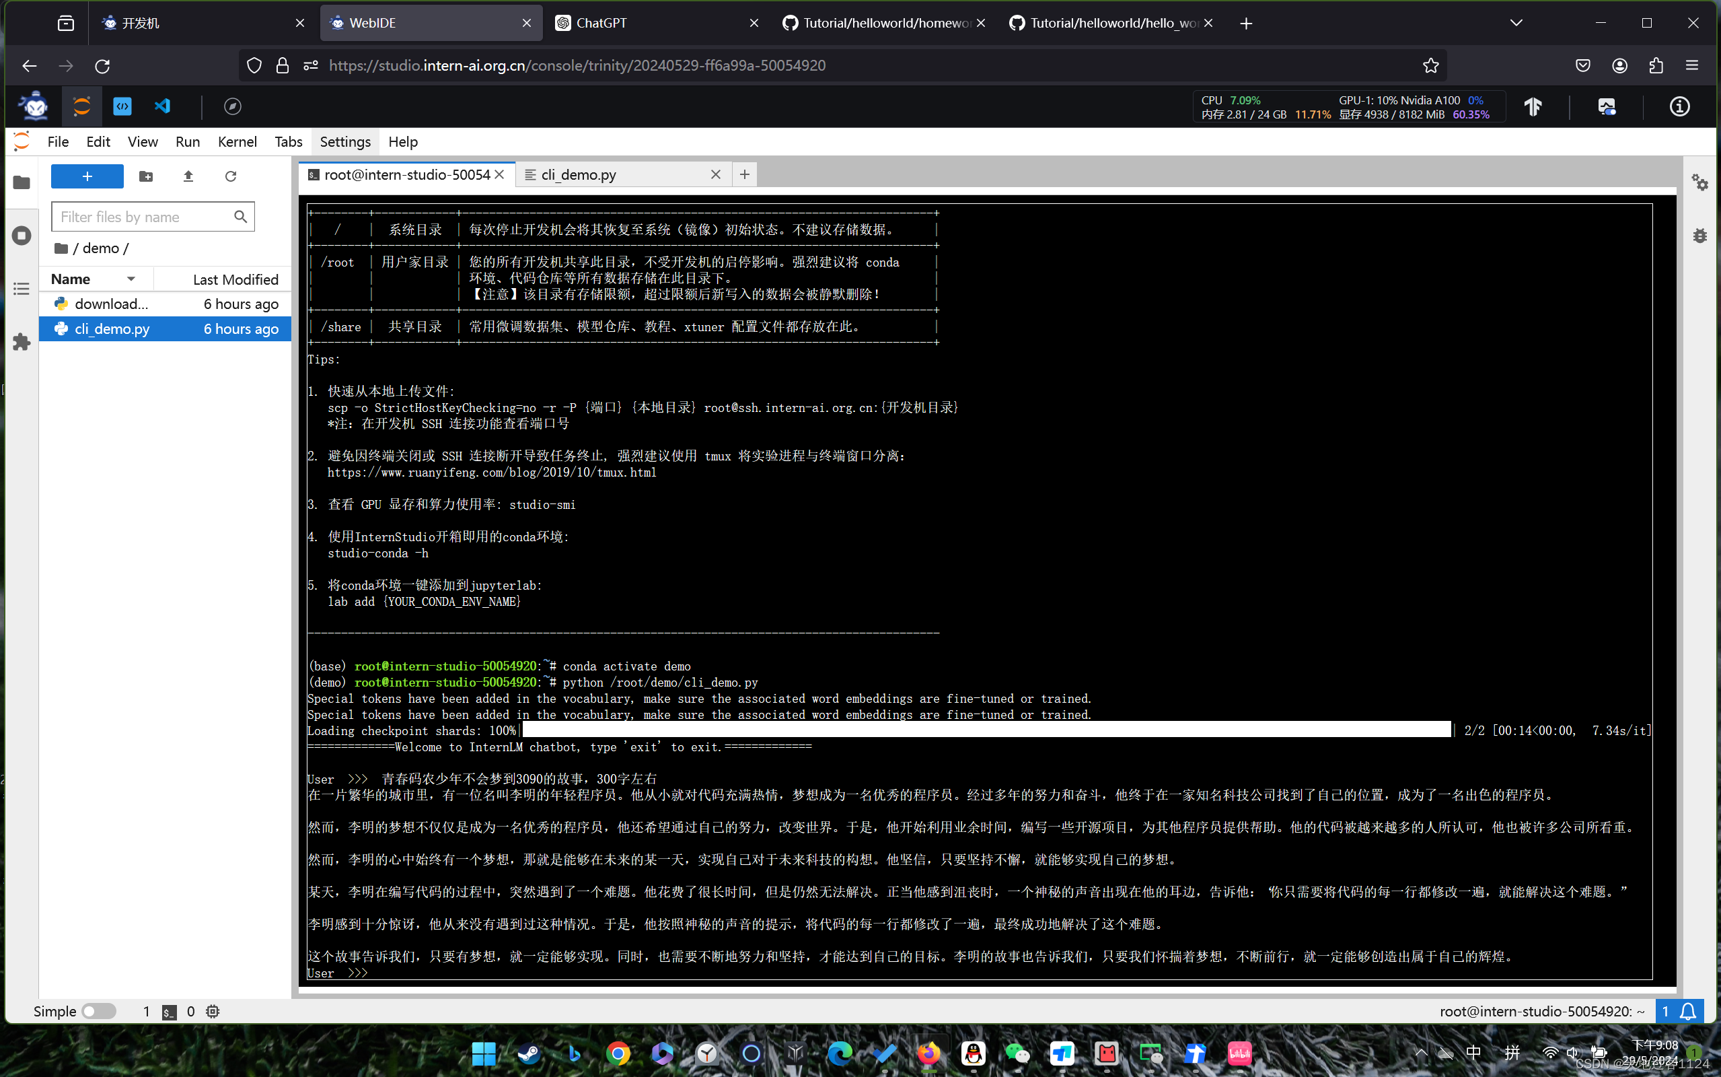The image size is (1721, 1077).
Task: Open the Extension Manager puzzle icon
Action: (22, 342)
